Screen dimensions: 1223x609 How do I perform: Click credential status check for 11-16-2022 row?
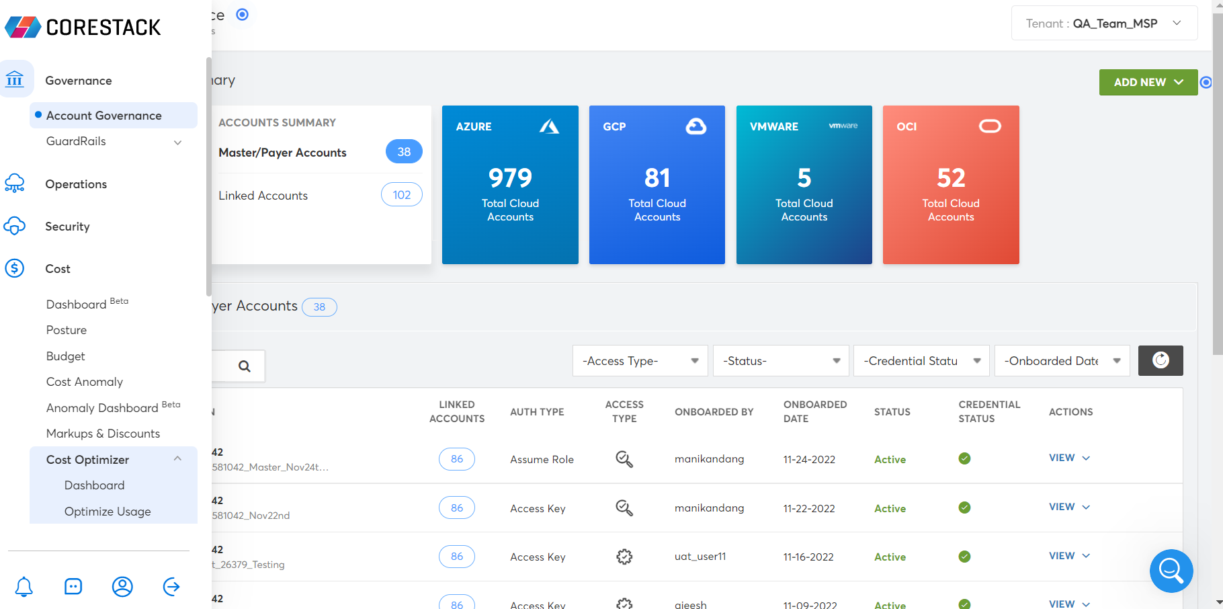pos(964,557)
